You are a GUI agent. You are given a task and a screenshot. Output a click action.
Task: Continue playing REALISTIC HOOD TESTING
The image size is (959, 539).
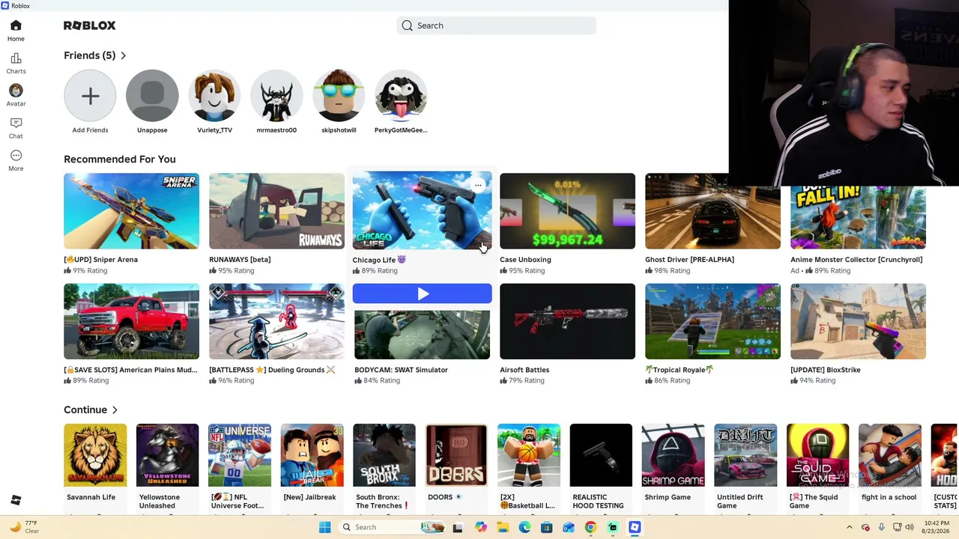[601, 455]
